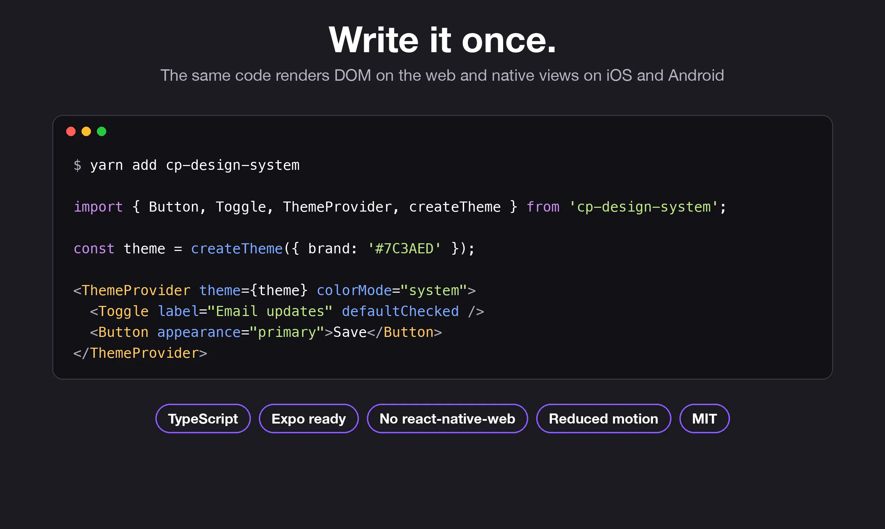The image size is (885, 529).
Task: Click the No react-native-web badge
Action: (x=447, y=418)
